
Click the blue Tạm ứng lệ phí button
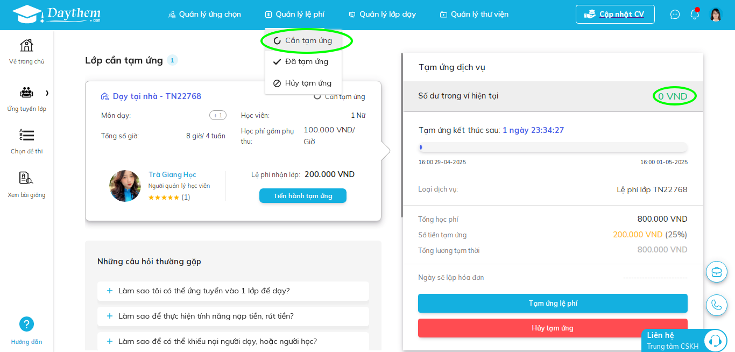coord(553,303)
